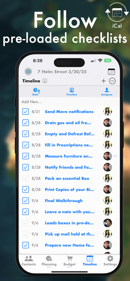
Task: Switch to the Budget tab
Action: click(70, 261)
